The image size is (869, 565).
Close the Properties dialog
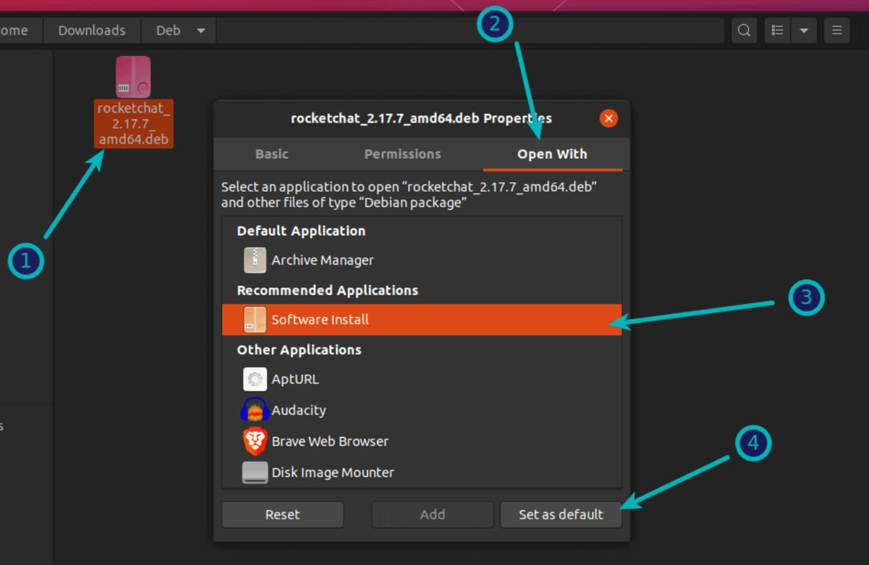point(609,119)
